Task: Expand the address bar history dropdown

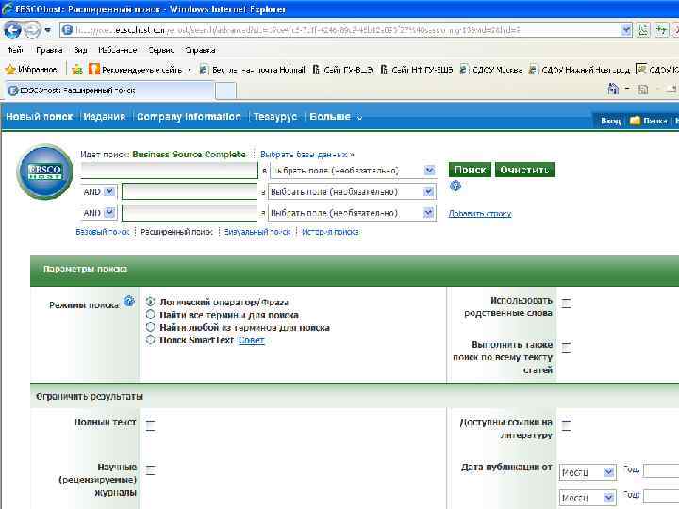Action: (x=626, y=30)
